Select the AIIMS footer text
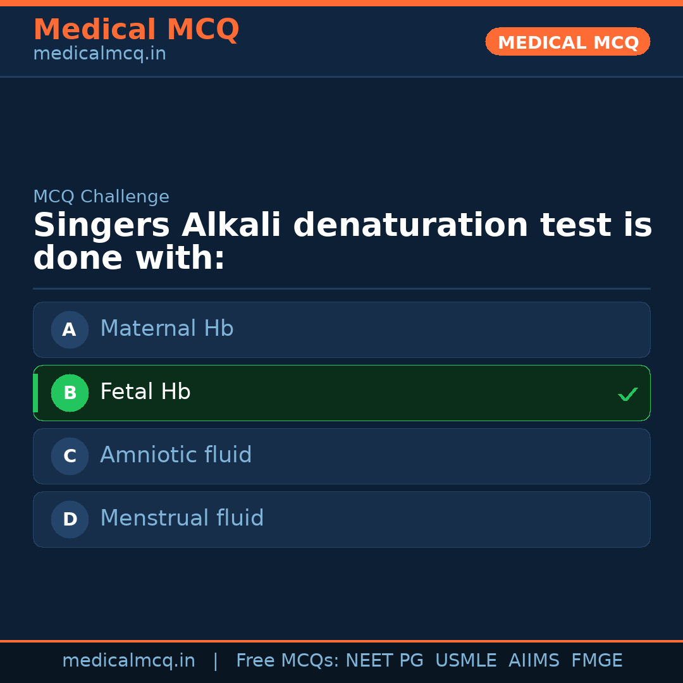 [534, 660]
